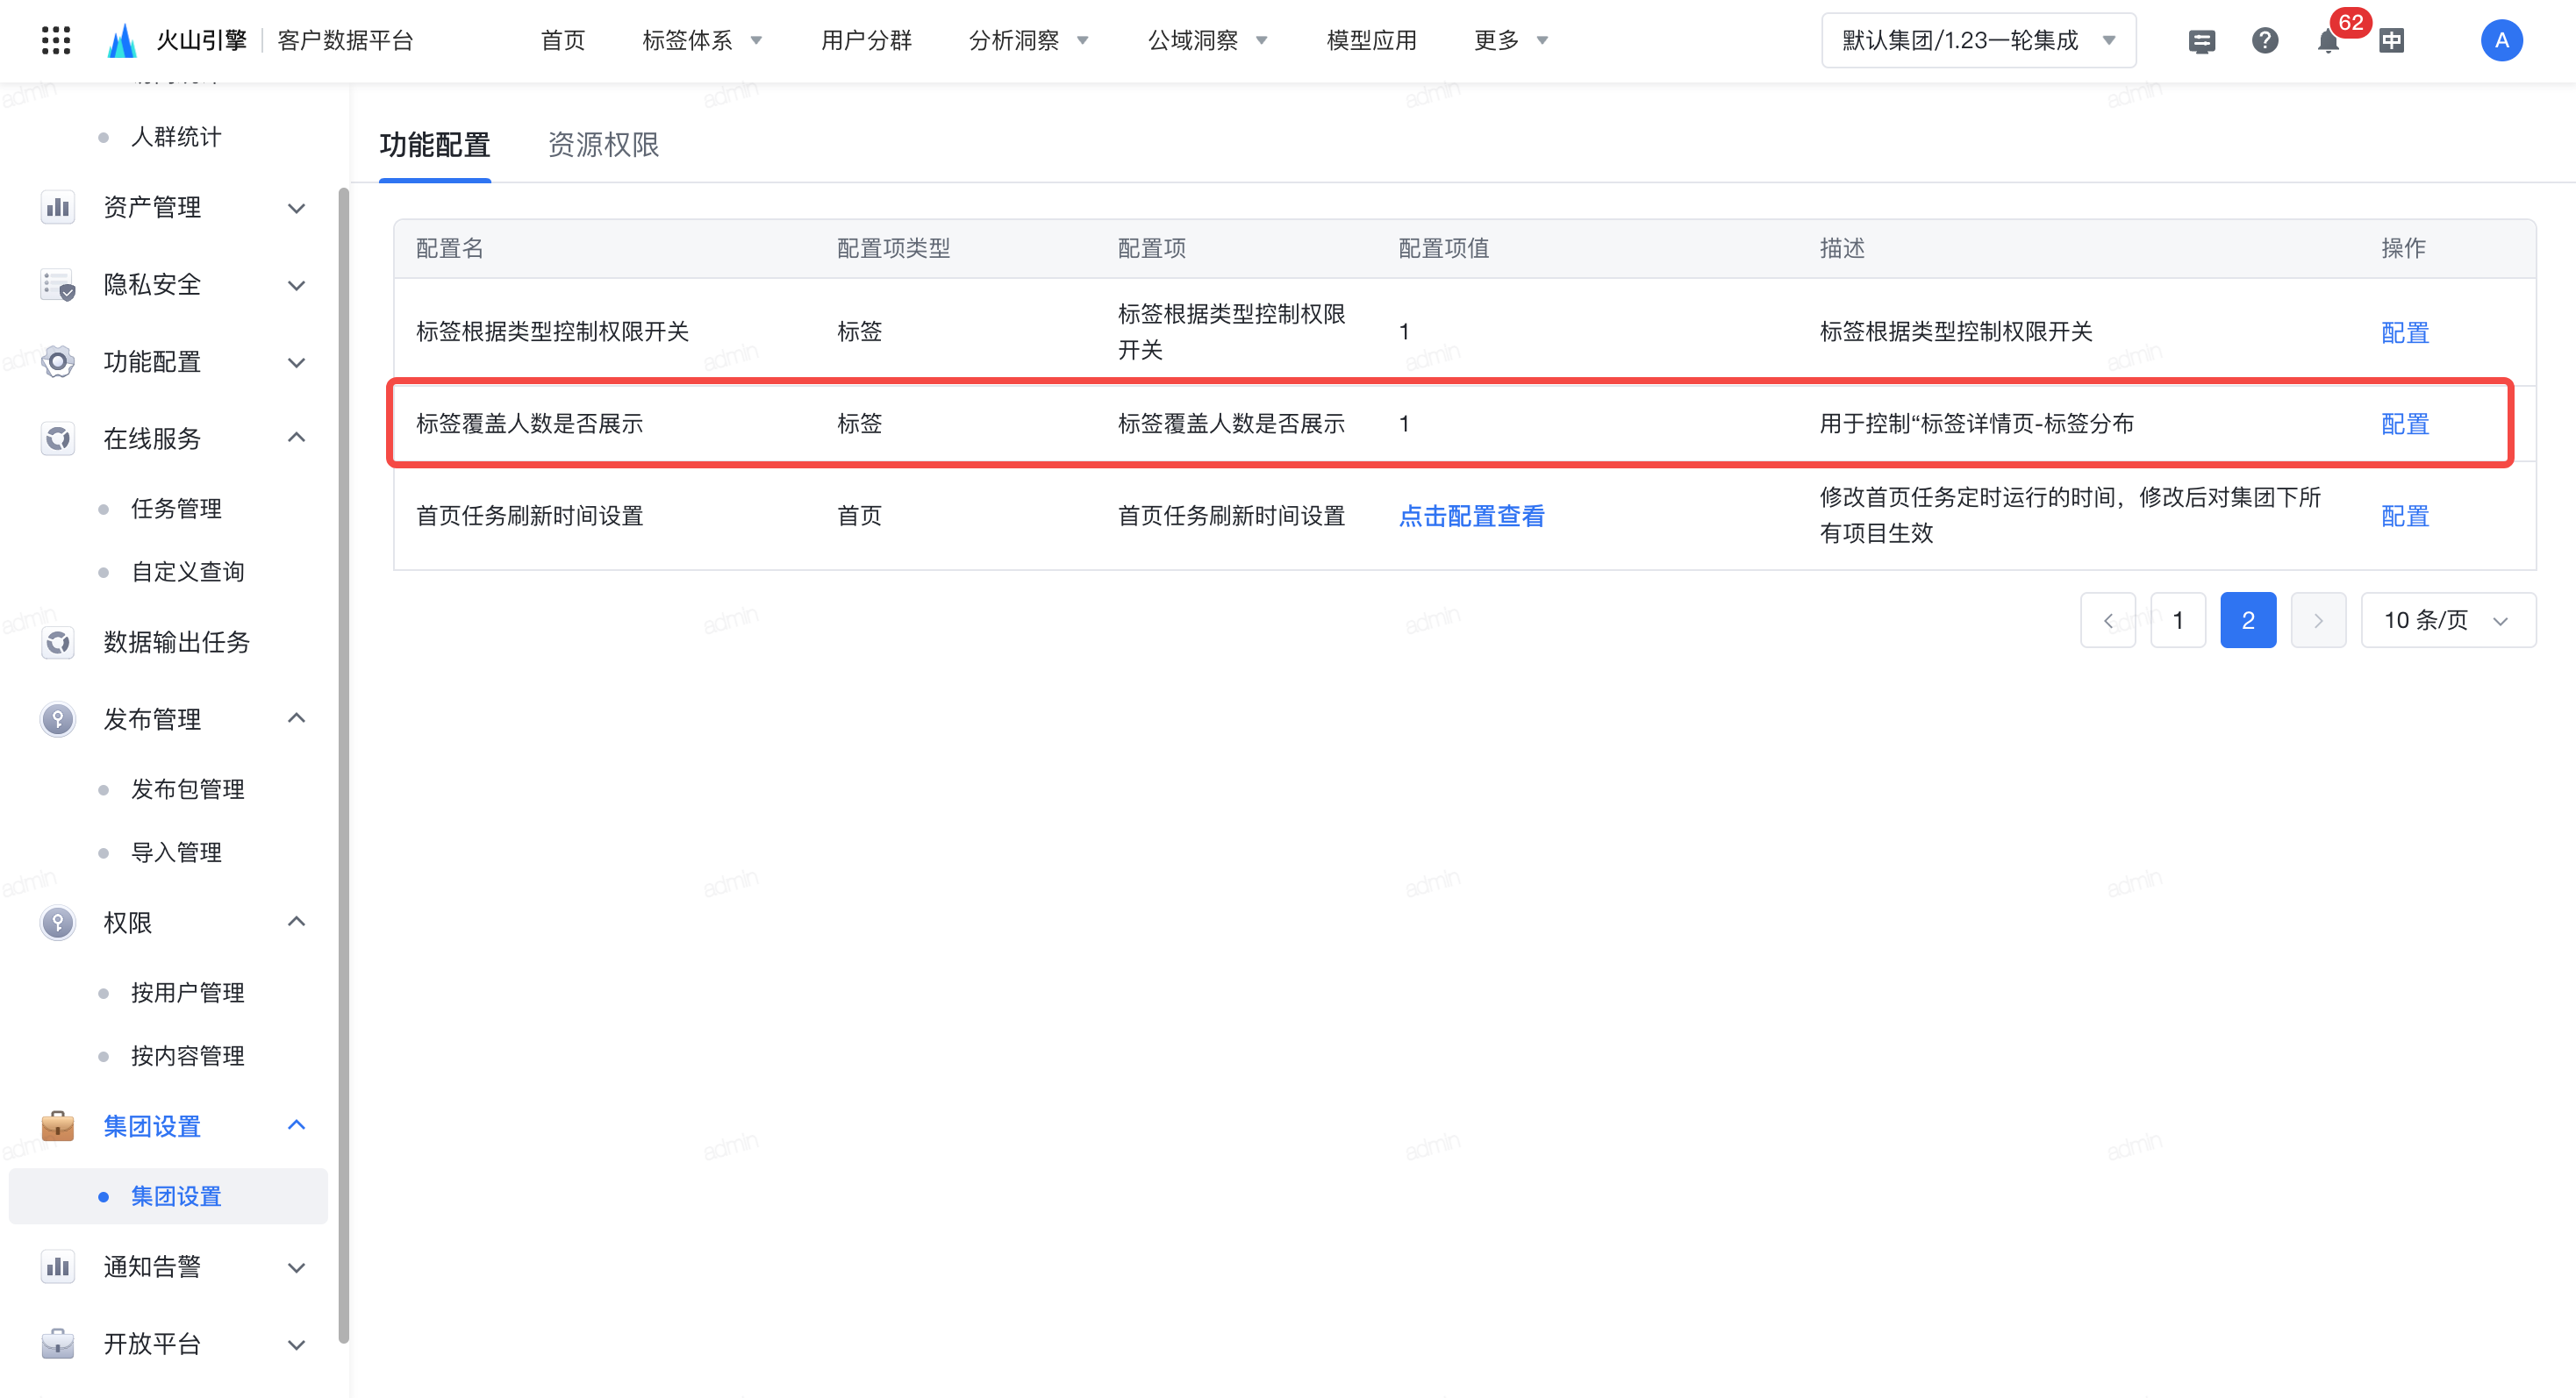Click the 权限 key icon

[x=58, y=923]
